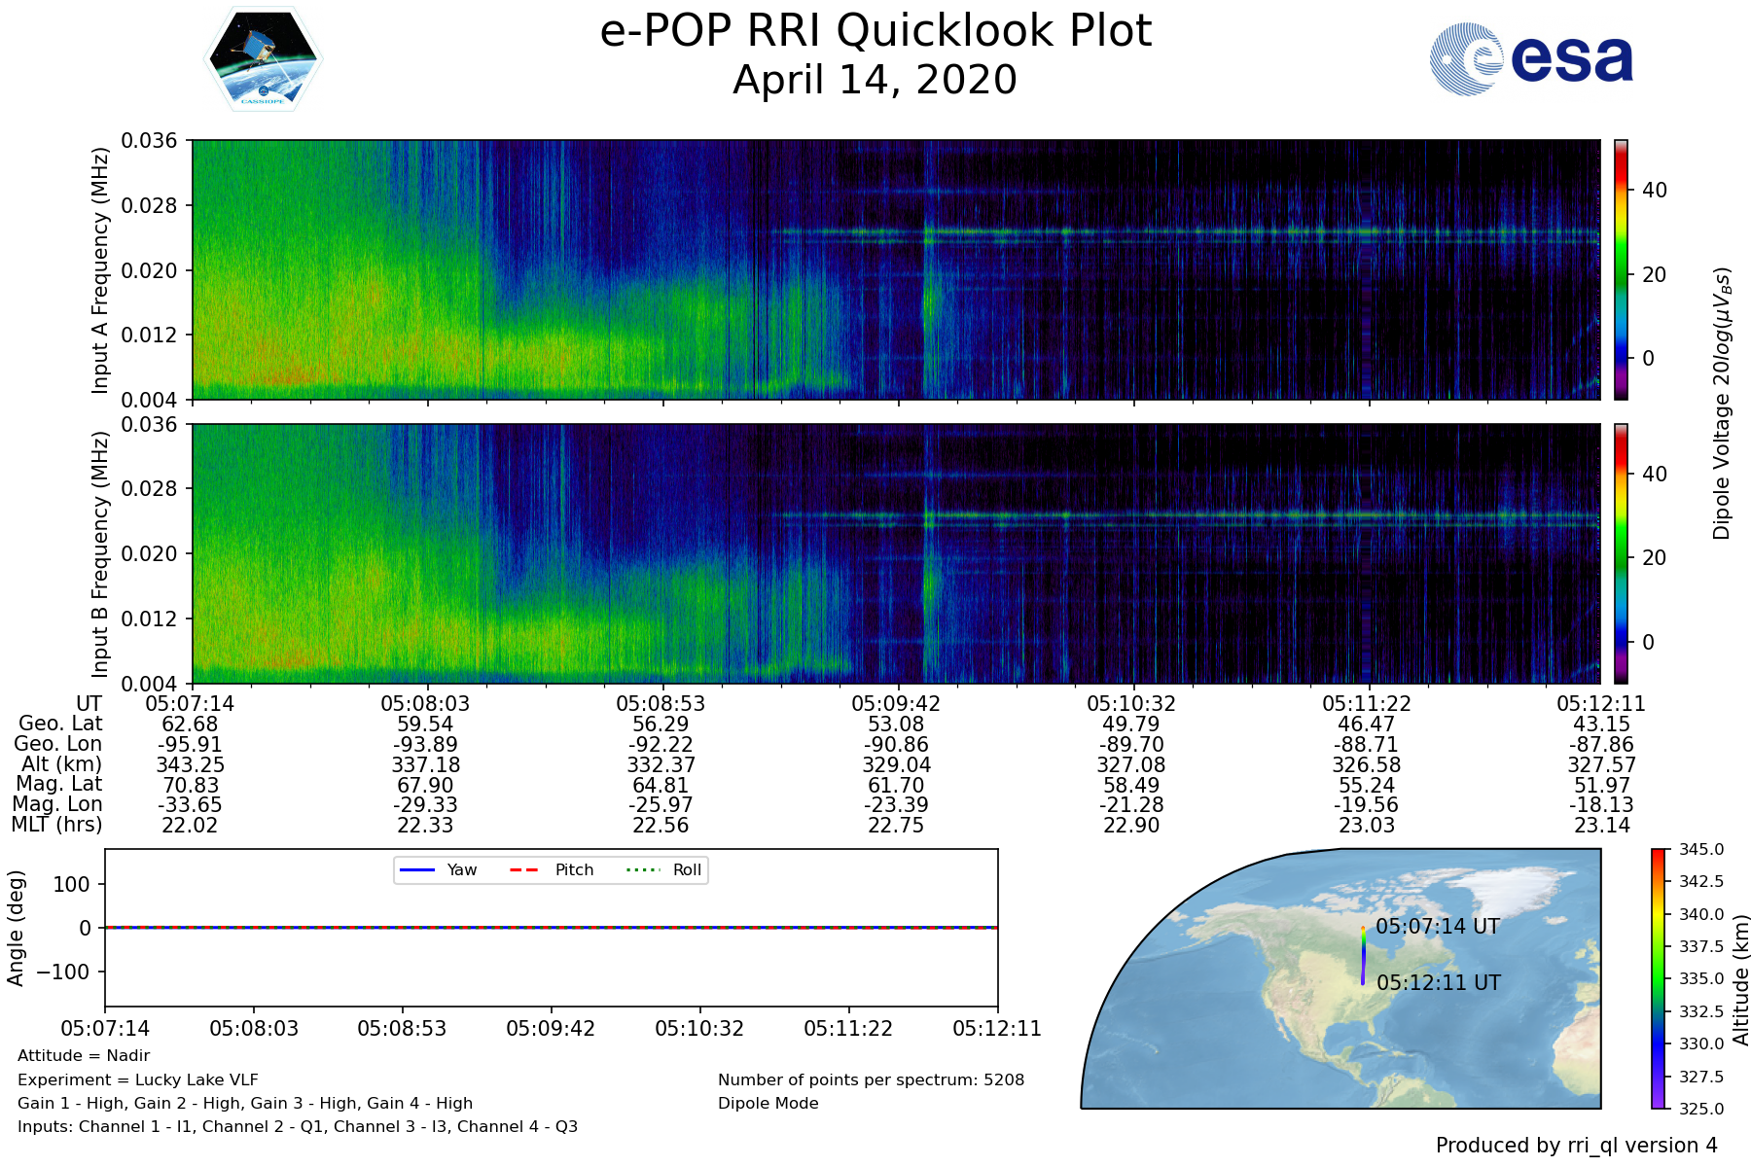This screenshot has width=1751, height=1167.
Task: Click the 'Experiment = Lucky Lake VLF' text
Action: tap(138, 1079)
